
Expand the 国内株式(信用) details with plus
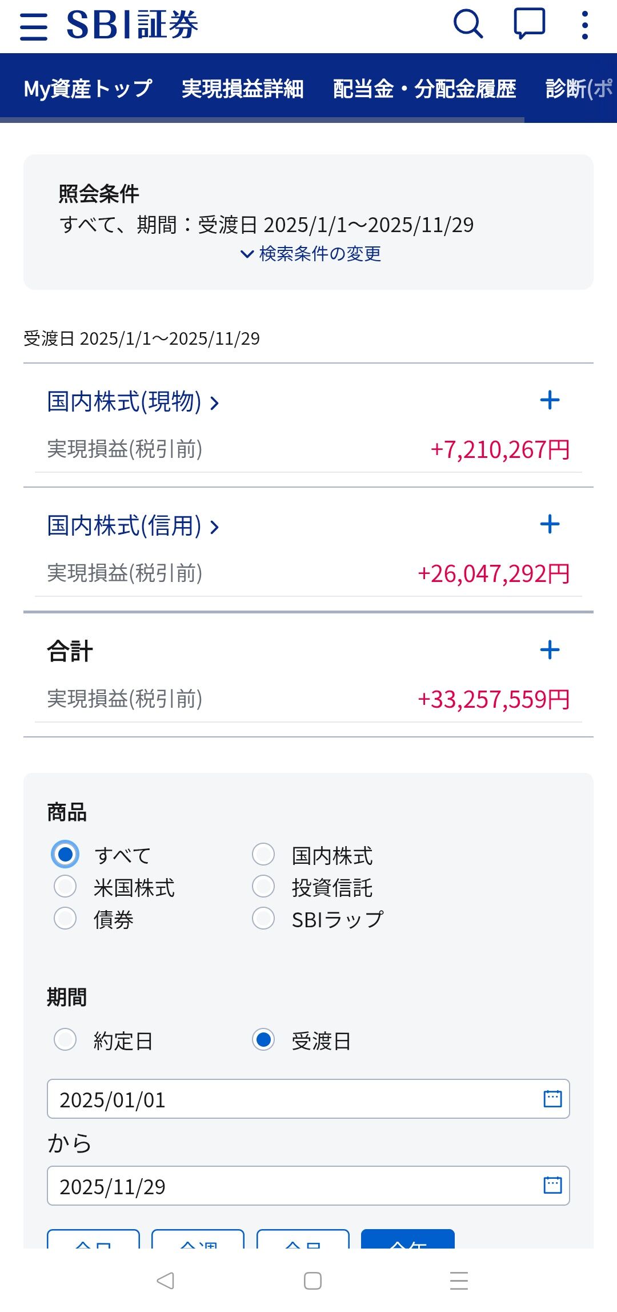[x=550, y=524]
